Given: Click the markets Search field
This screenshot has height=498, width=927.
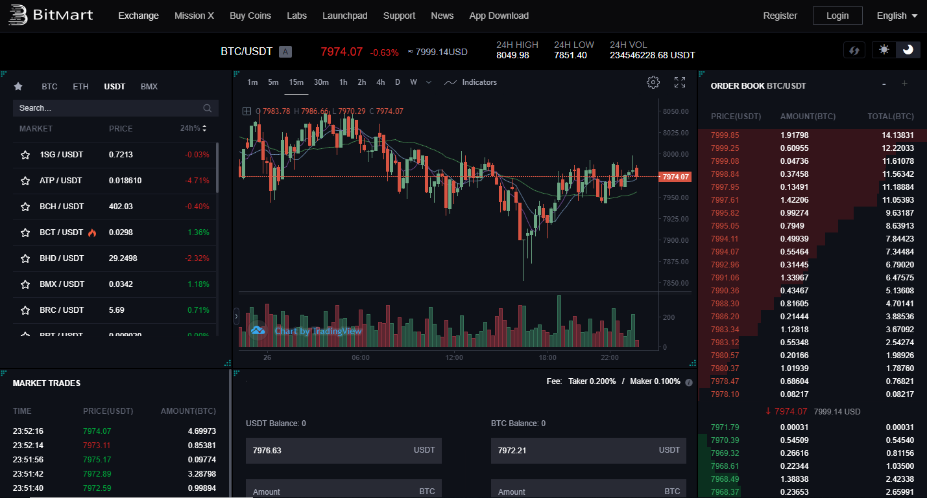Looking at the screenshot, I should (x=115, y=108).
